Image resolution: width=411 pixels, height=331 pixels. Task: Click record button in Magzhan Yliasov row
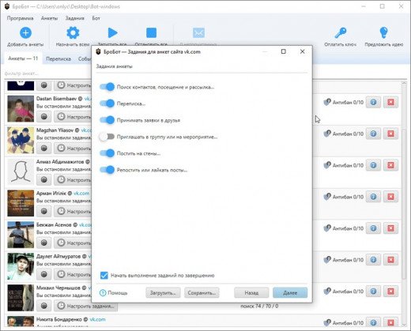click(44, 149)
